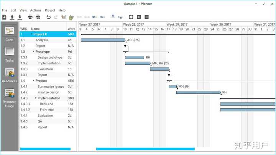This screenshot has height=155, width=276.
Task: Click the Print preview icon
Action: 38,17
